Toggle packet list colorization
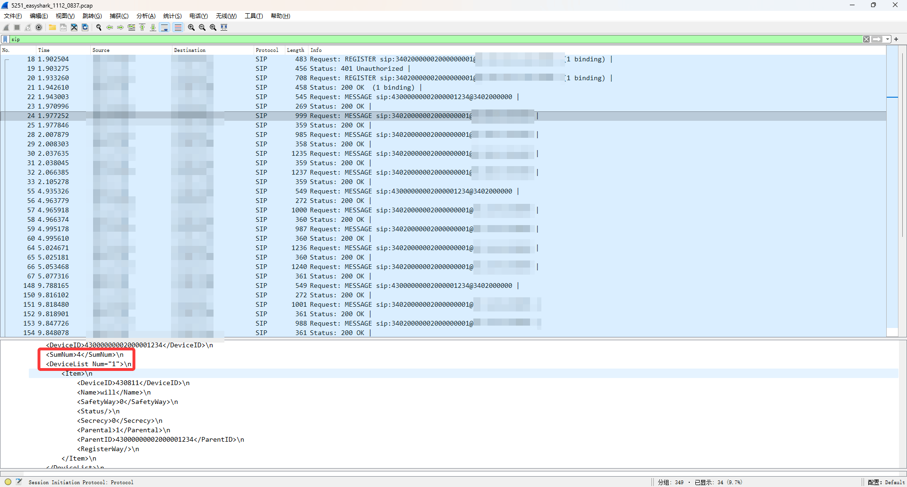907x487 pixels. (x=178, y=27)
